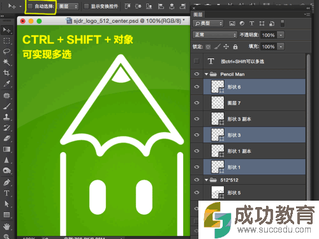319x239 pixels.
Task: Collapse the 512*512 group
Action: [206, 180]
